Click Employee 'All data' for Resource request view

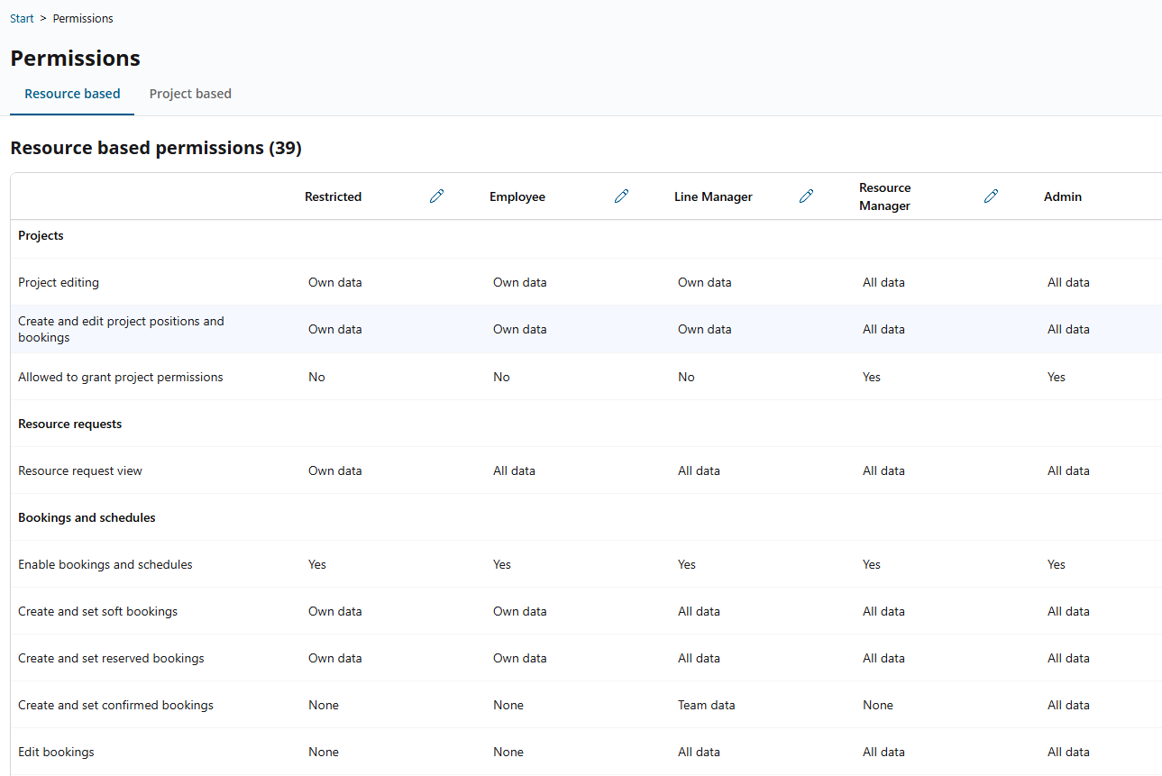(x=514, y=470)
